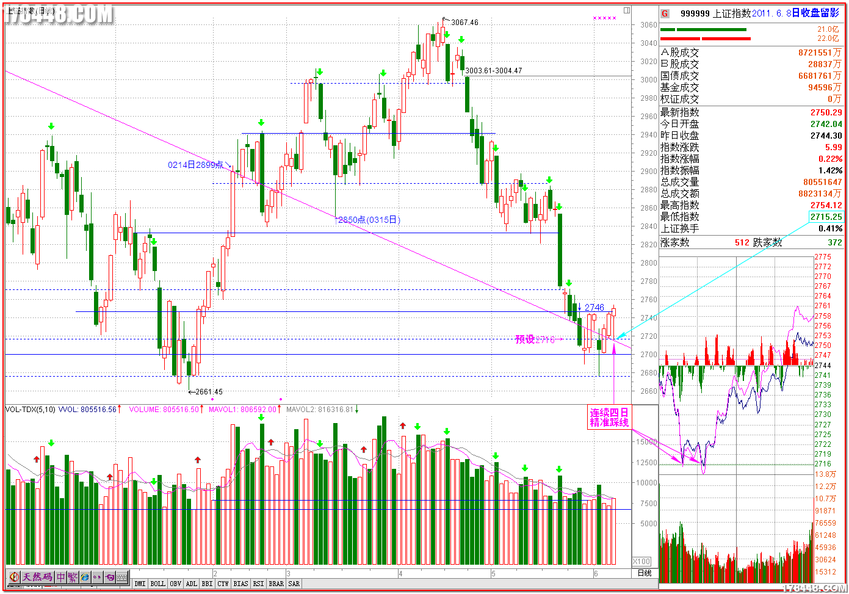Viewport: 849px width, 594px height.
Task: Click the 天然码 input method name button
Action: coord(37,577)
